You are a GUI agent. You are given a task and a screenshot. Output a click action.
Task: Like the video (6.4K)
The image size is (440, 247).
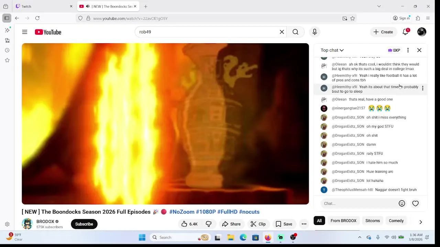pos(189,224)
